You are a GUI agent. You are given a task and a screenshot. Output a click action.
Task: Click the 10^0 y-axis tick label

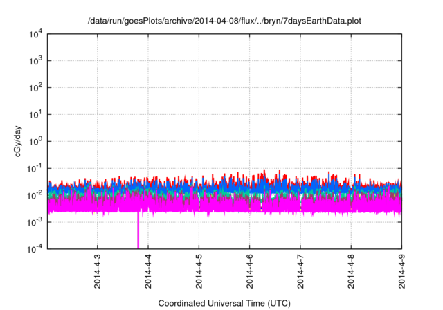coord(35,141)
